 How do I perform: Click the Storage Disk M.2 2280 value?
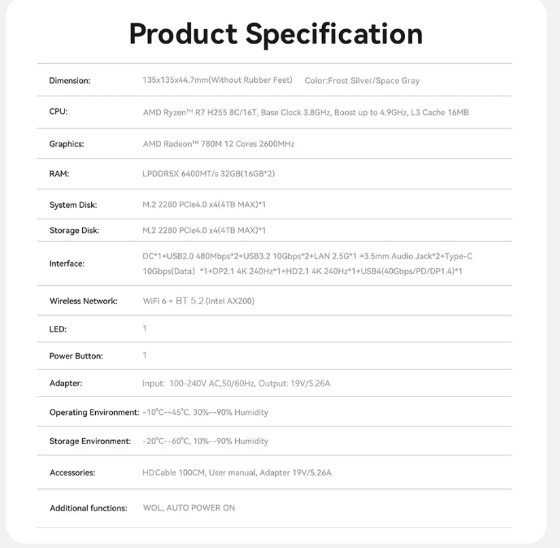(204, 230)
